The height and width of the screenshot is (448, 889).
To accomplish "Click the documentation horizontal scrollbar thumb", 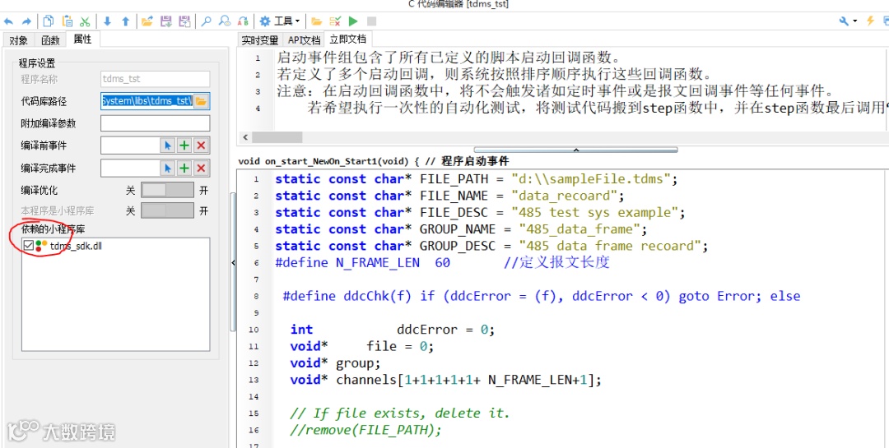I will (x=277, y=137).
